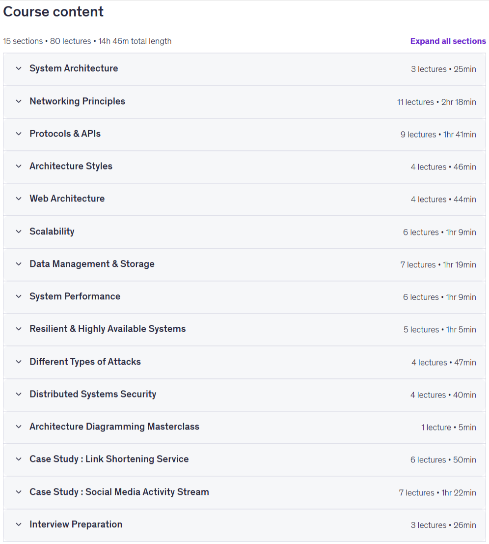Select the System Architecture section title

coord(74,68)
